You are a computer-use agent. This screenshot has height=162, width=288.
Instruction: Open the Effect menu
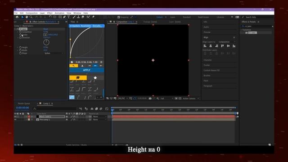point(49,13)
